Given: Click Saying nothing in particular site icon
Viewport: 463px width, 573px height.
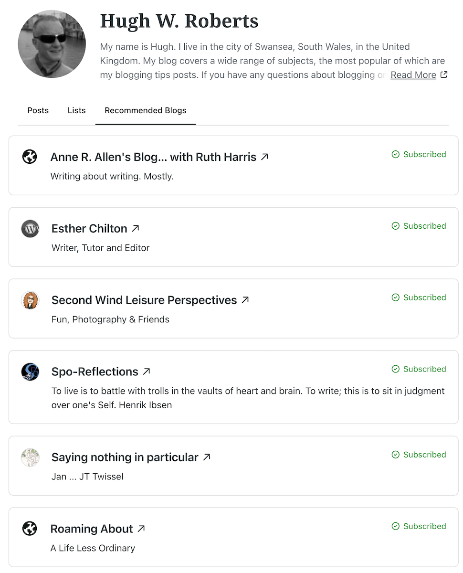Looking at the screenshot, I should pyautogui.click(x=30, y=457).
